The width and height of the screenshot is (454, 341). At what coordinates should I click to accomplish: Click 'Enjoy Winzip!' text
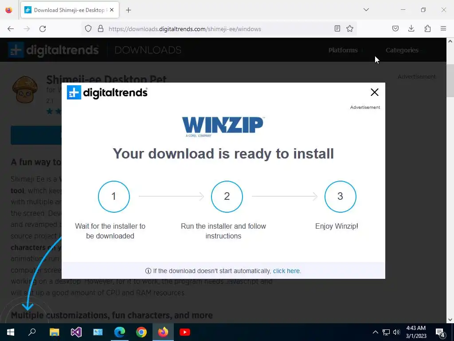pyautogui.click(x=337, y=226)
